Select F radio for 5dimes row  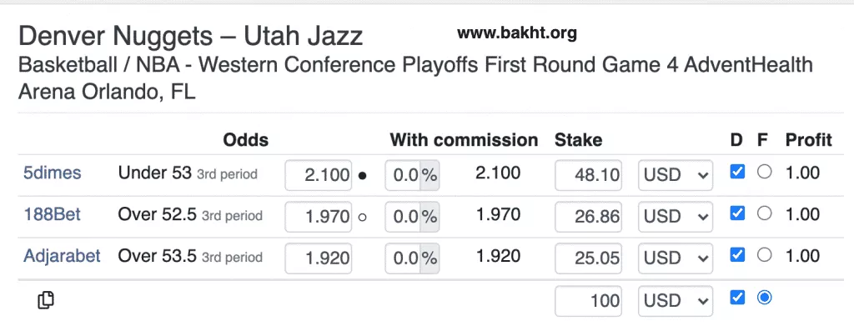[764, 172]
